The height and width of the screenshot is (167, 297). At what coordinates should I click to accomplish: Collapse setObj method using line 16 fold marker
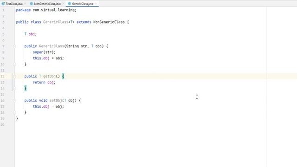(x=14, y=101)
